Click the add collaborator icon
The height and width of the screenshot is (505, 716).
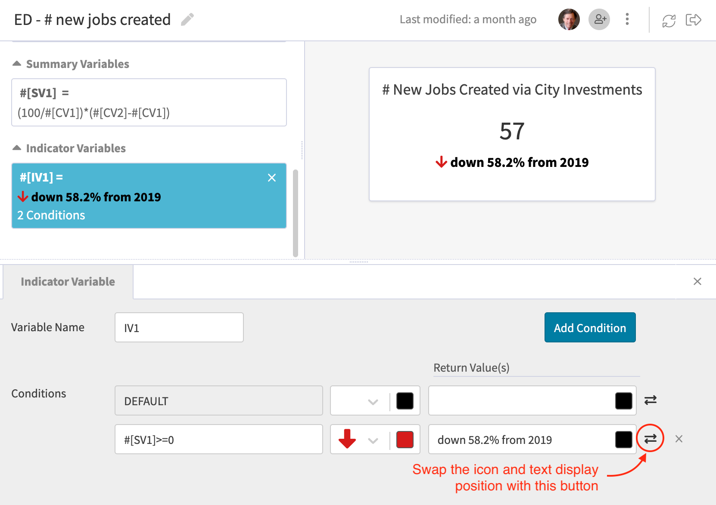coord(599,19)
